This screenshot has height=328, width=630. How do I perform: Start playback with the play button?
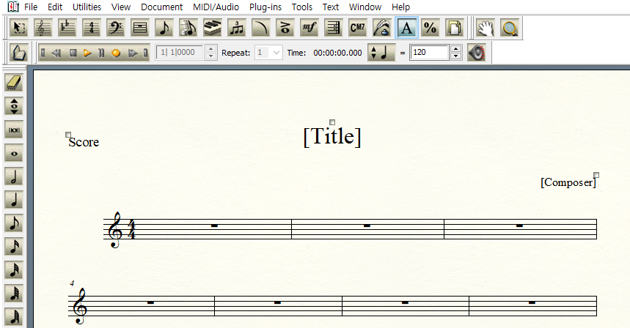point(87,53)
